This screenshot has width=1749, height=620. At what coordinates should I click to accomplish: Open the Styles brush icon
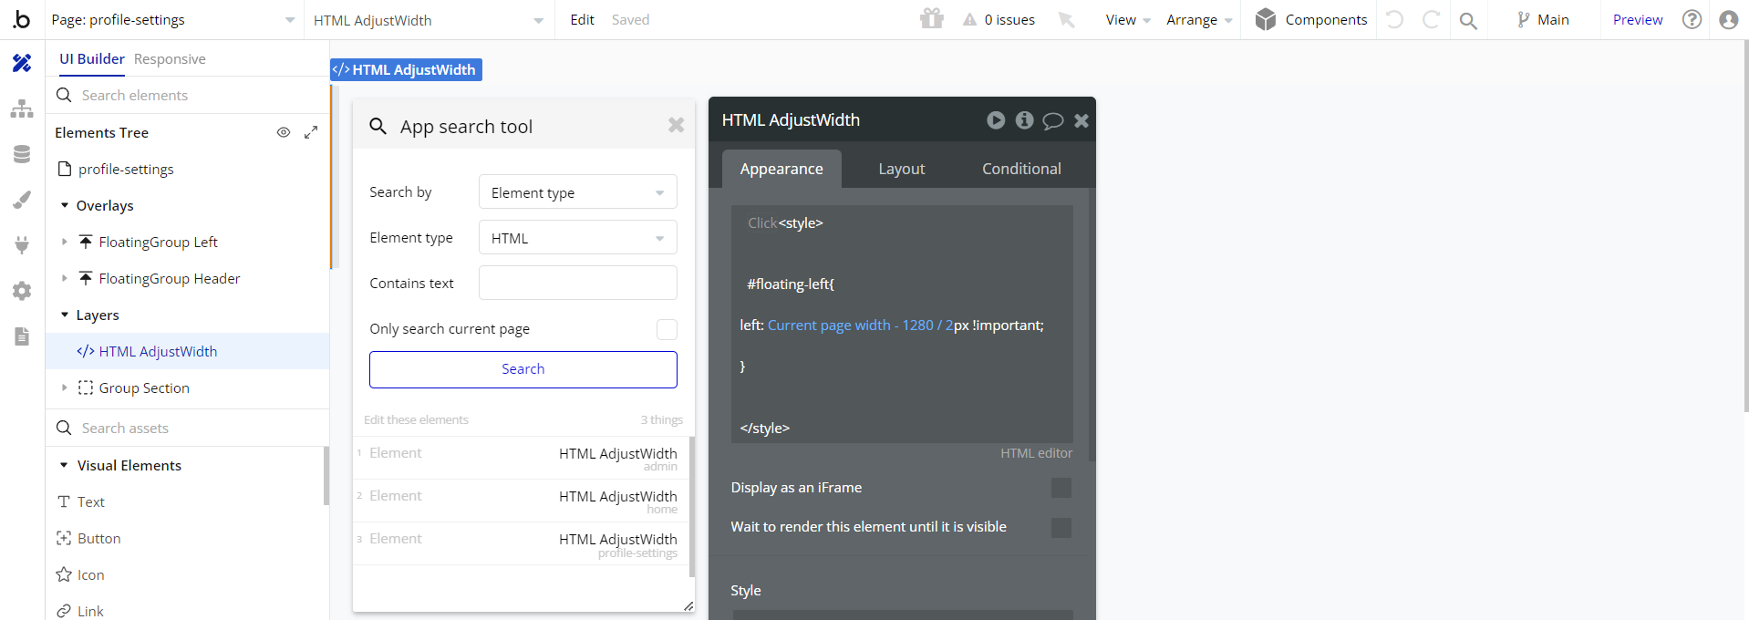pos(22,200)
